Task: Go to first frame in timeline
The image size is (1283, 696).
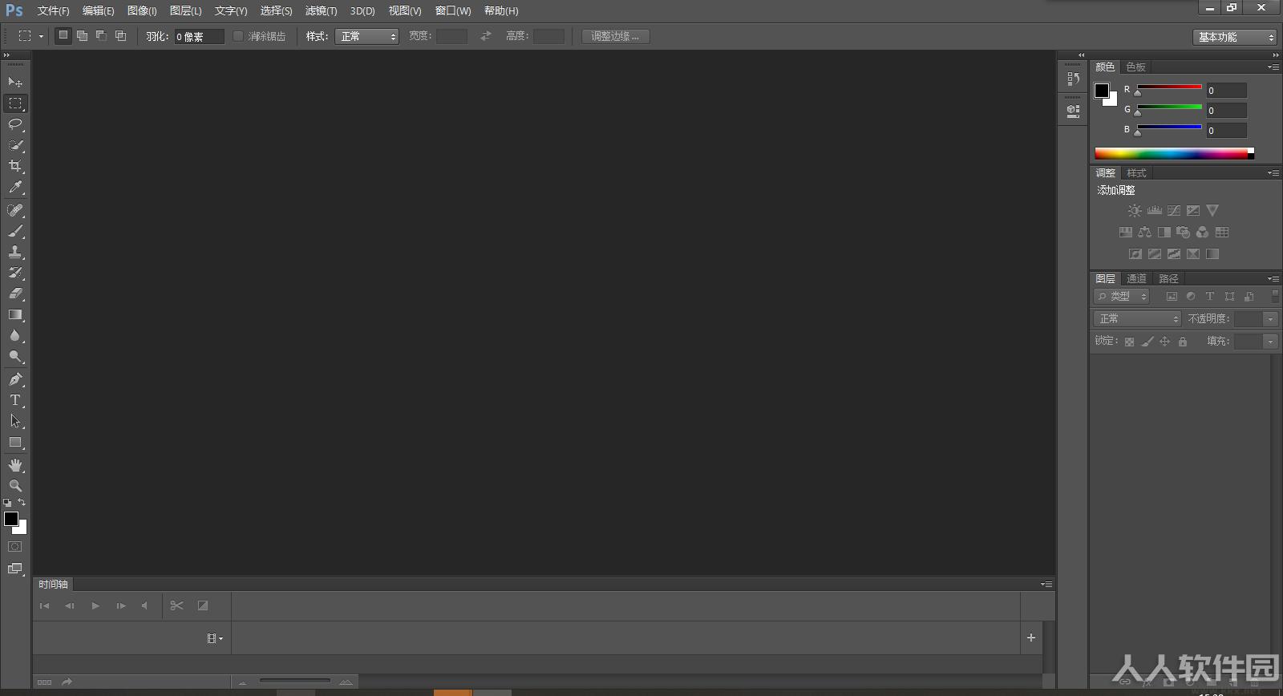Action: [45, 606]
